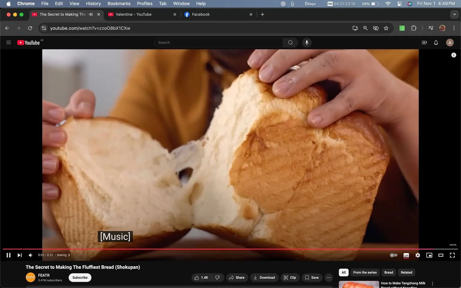The image size is (461, 288).
Task: Click the youtube.com address bar URL
Action: 90,28
